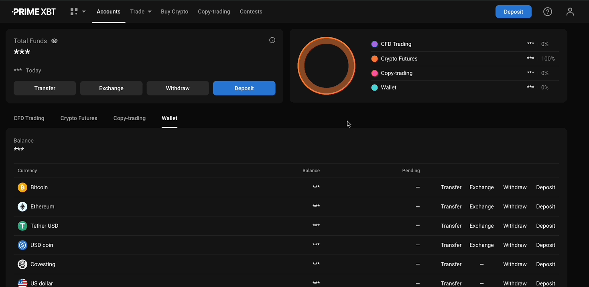Screen dimensions: 589x287
Task: Toggle Total Funds balance visibility eye
Action: click(55, 41)
